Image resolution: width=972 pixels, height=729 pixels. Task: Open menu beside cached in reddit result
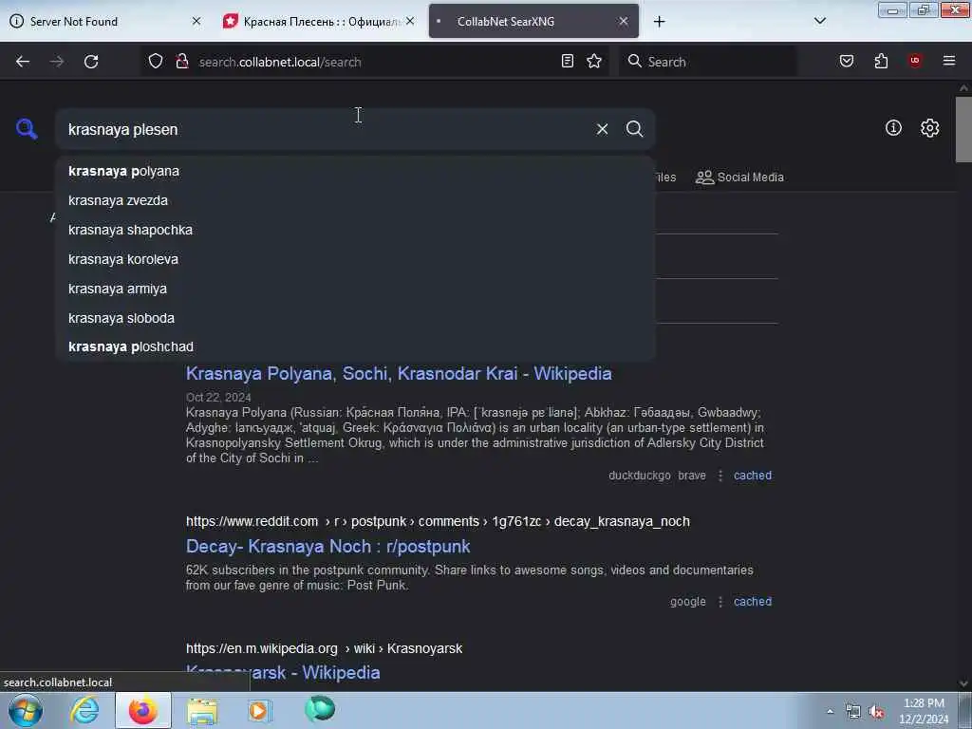720,602
